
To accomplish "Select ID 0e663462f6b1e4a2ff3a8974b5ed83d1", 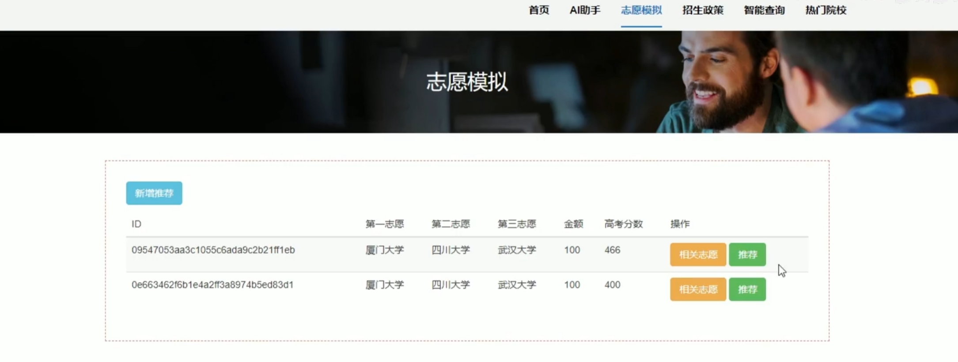I will tap(212, 285).
